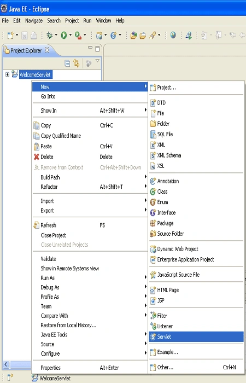Open dropdown arrow beside Run icon
The height and width of the screenshot is (383, 246).
point(71,35)
